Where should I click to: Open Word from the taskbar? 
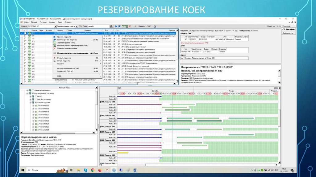click(135, 170)
